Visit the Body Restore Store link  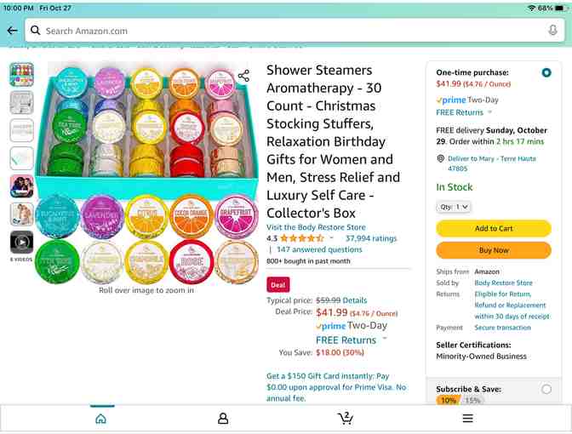click(316, 227)
